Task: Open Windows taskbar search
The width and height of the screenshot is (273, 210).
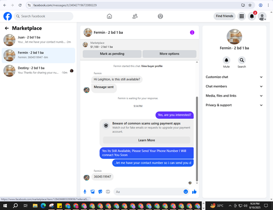Action: [x=15, y=206]
